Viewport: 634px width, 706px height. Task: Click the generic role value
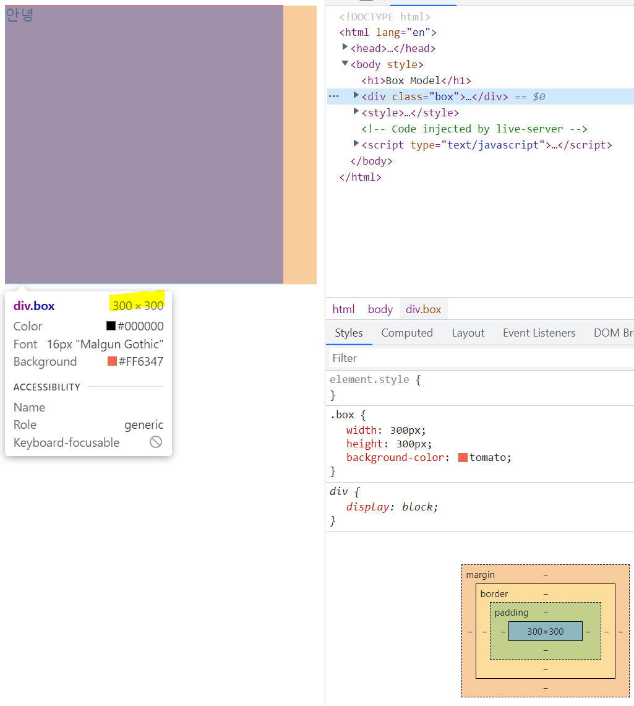(x=144, y=424)
